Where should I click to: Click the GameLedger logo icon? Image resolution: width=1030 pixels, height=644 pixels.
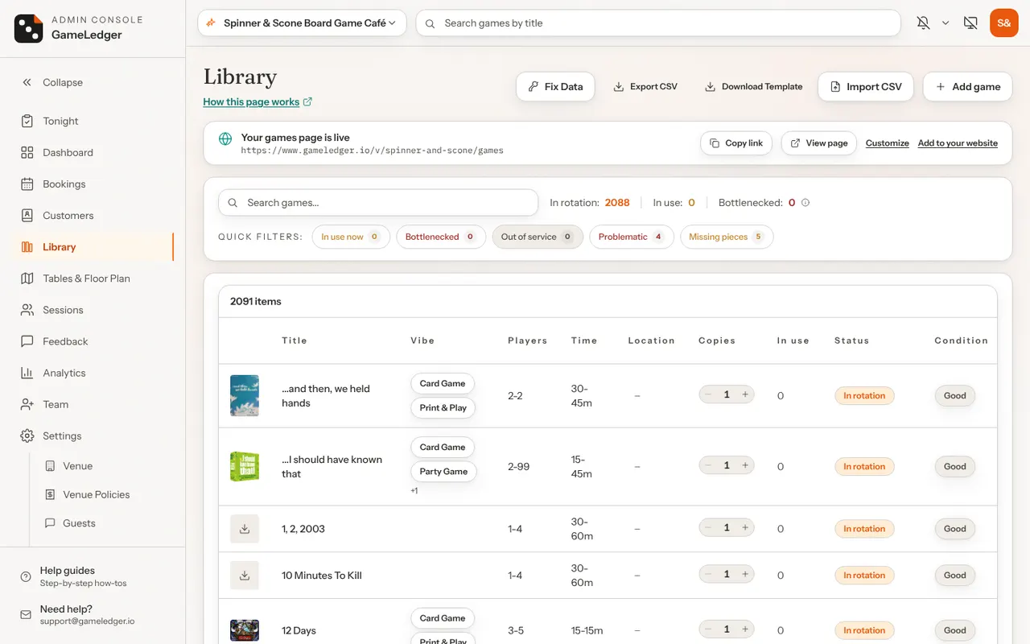pyautogui.click(x=29, y=28)
